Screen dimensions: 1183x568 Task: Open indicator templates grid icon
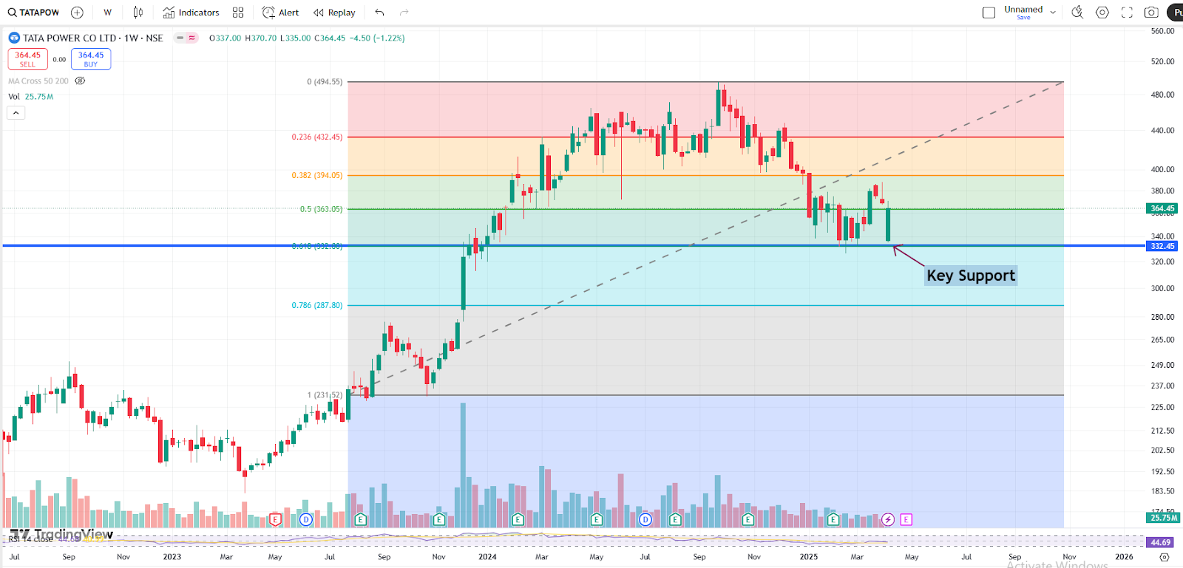click(238, 13)
